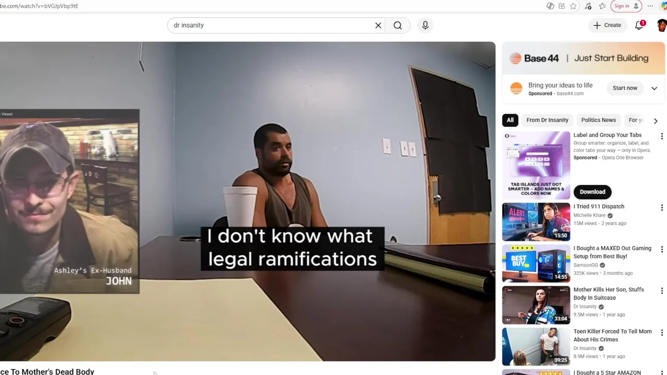Viewport: 667px width, 375px height.
Task: Clear the search box with the X
Action: [378, 26]
